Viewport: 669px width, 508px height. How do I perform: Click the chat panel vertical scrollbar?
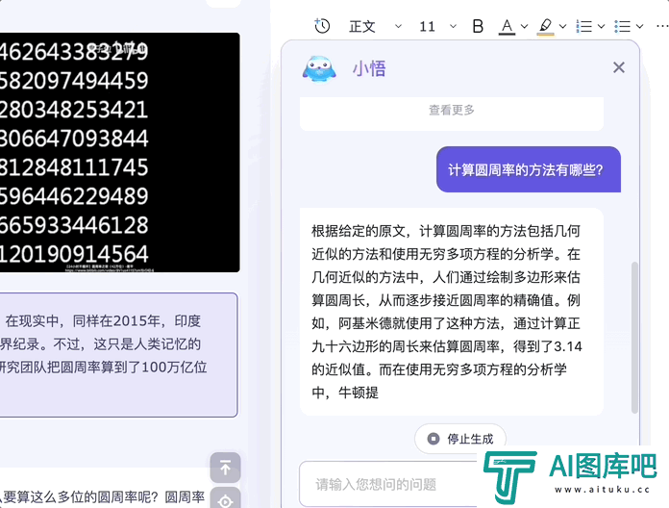(634, 338)
